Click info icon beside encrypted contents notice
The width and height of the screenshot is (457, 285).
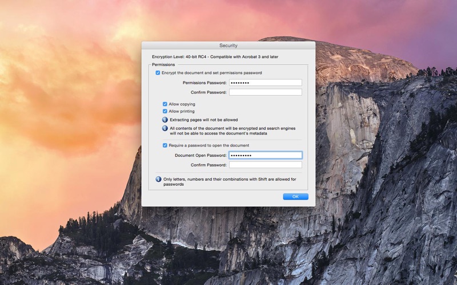coord(165,128)
